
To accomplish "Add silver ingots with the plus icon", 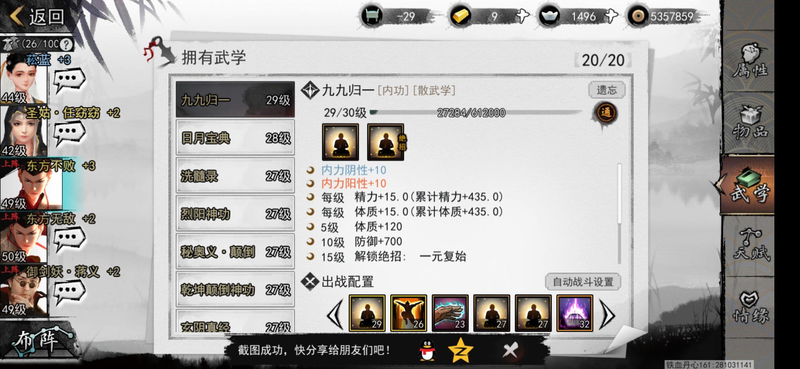I will 611,16.
